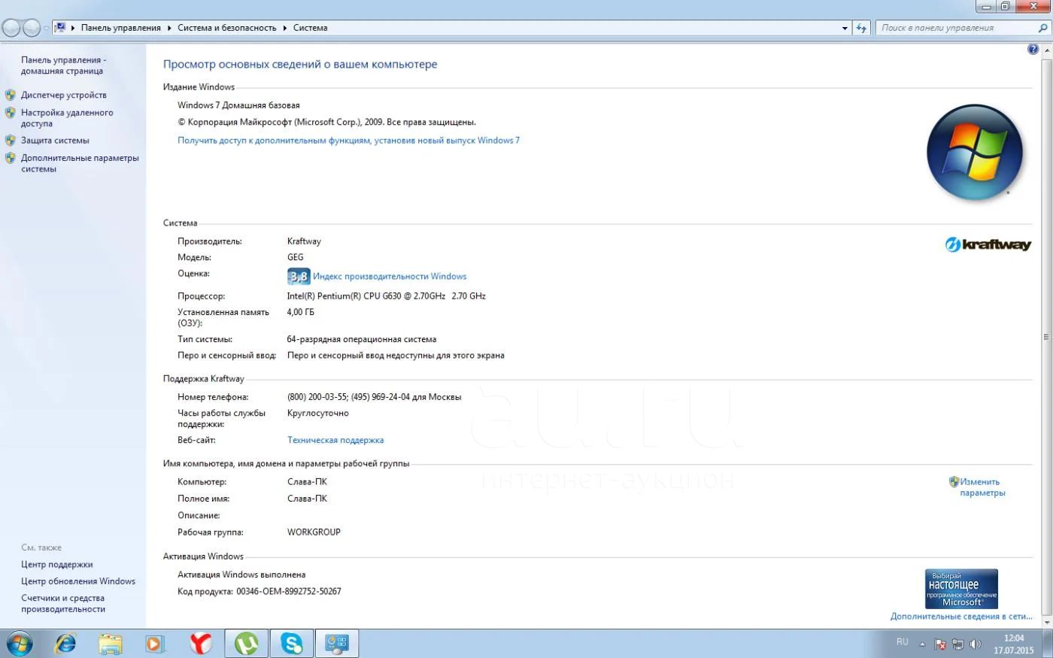Open the help question mark icon
Screen dimensions: 1053x658
tap(1033, 50)
